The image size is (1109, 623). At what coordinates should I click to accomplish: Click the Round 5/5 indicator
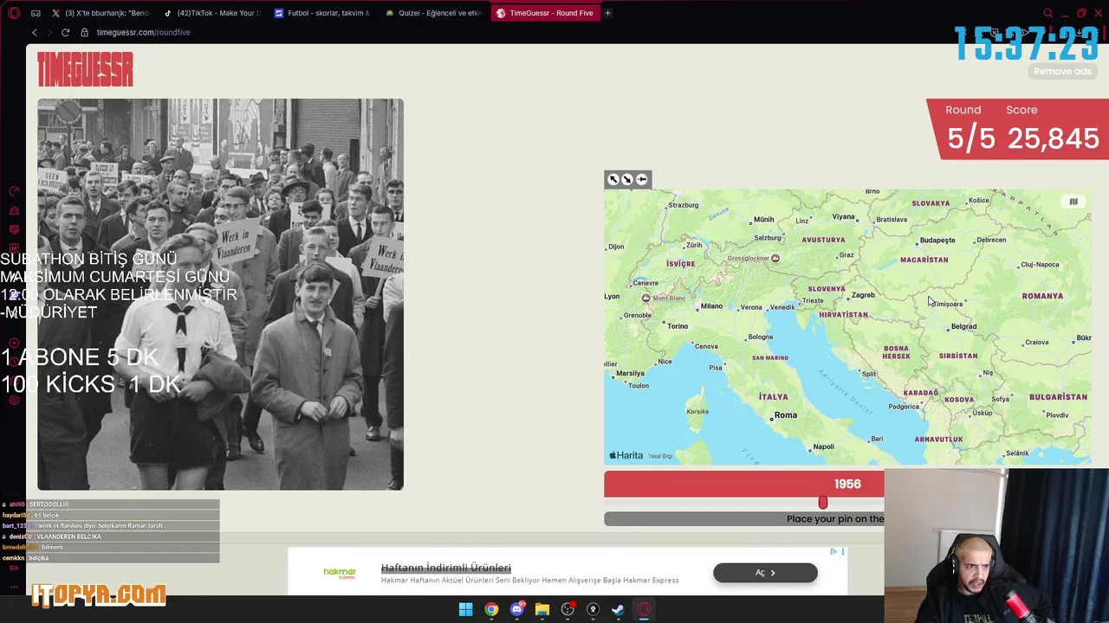[x=970, y=130]
